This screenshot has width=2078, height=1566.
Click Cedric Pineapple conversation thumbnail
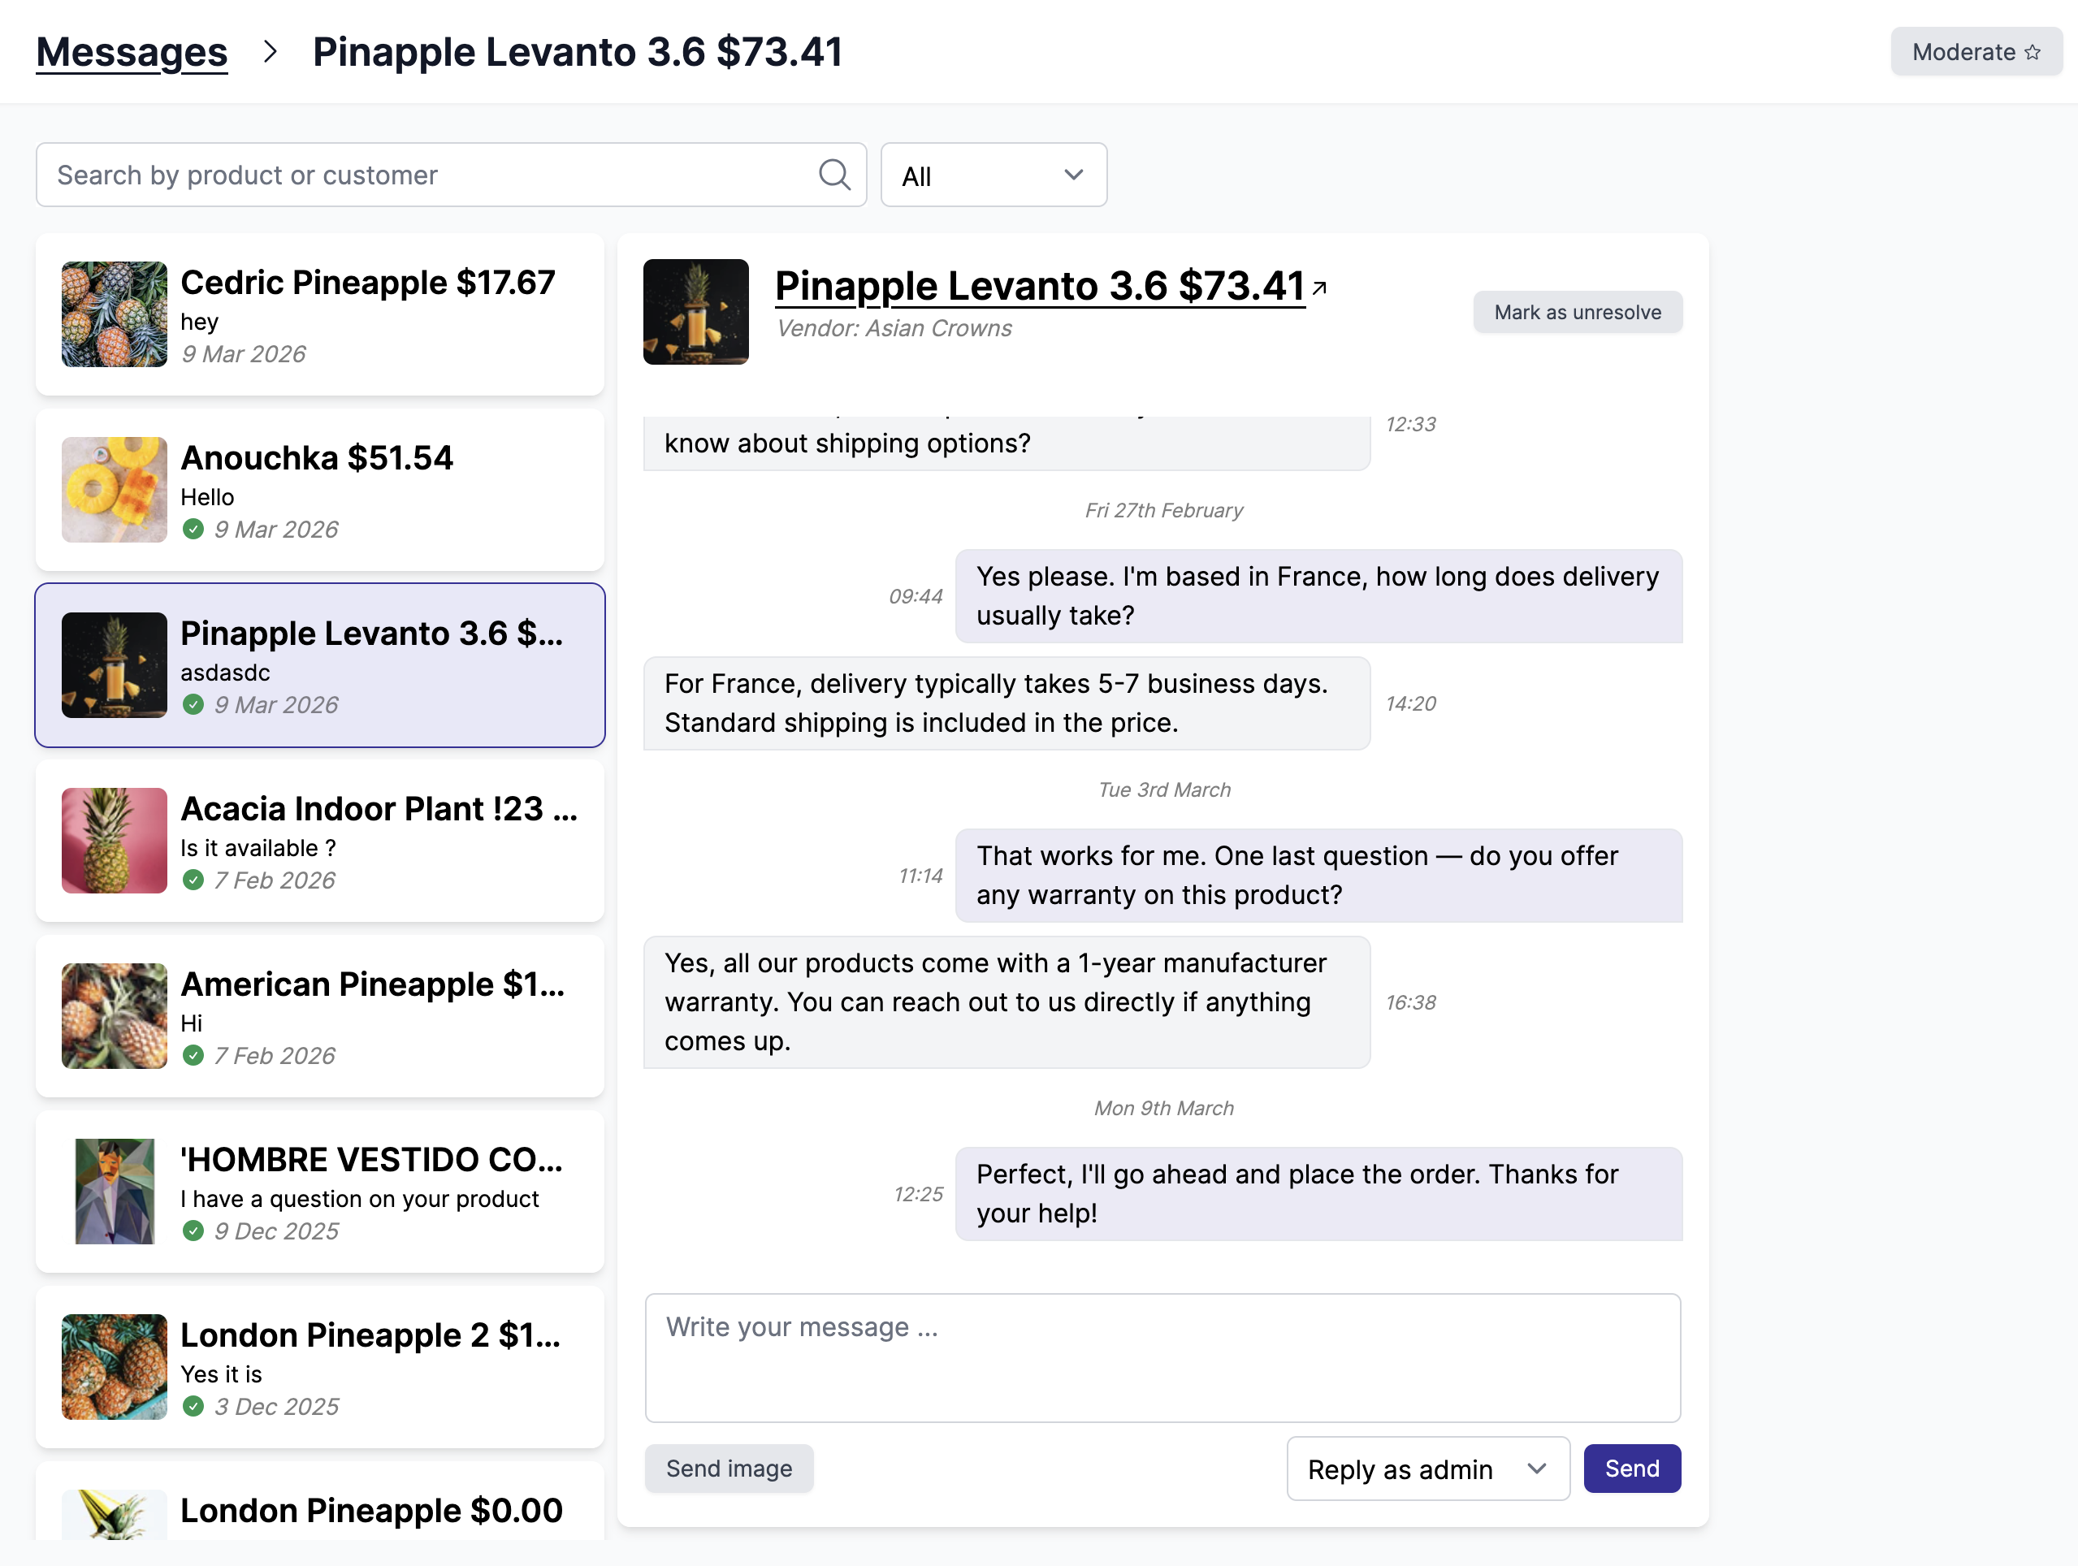pyautogui.click(x=114, y=314)
